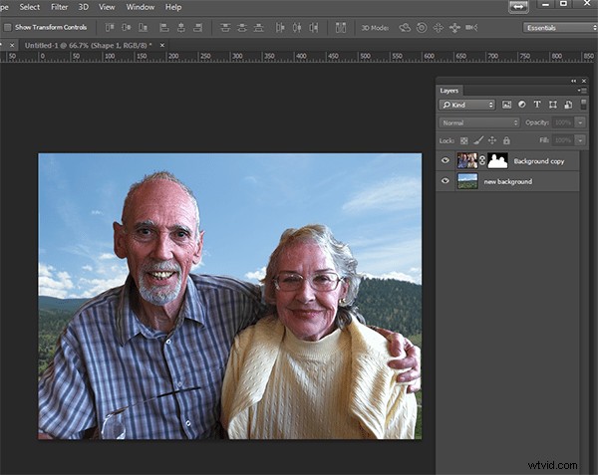Switch to the Untitled-1 document tab

pyautogui.click(x=88, y=46)
